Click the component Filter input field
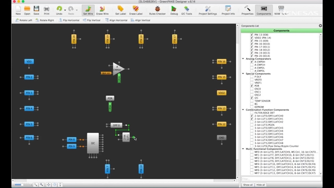The height and width of the screenshot is (188, 334). (281, 179)
